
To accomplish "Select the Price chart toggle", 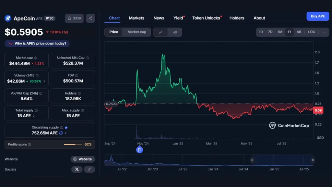I will click(x=113, y=32).
